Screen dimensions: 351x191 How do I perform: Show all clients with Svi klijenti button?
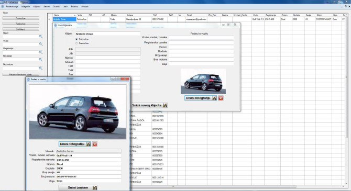[21, 29]
